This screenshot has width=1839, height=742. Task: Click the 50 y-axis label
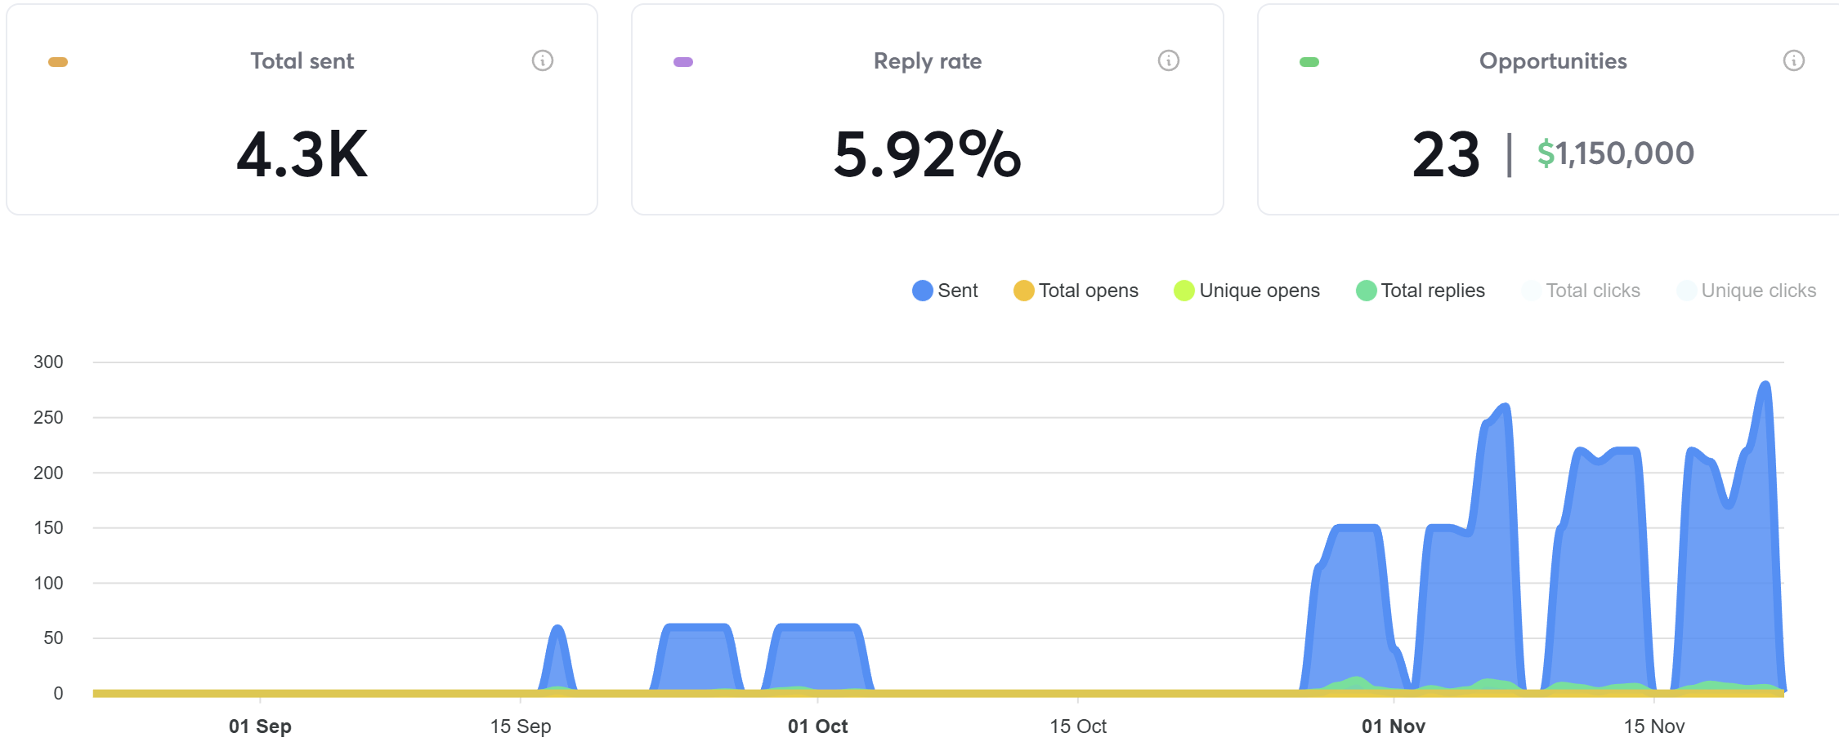(x=53, y=638)
